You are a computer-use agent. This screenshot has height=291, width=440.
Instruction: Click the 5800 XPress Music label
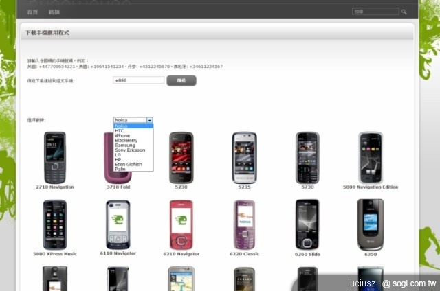tap(55, 254)
